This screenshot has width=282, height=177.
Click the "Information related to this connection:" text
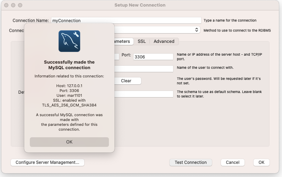point(69,76)
